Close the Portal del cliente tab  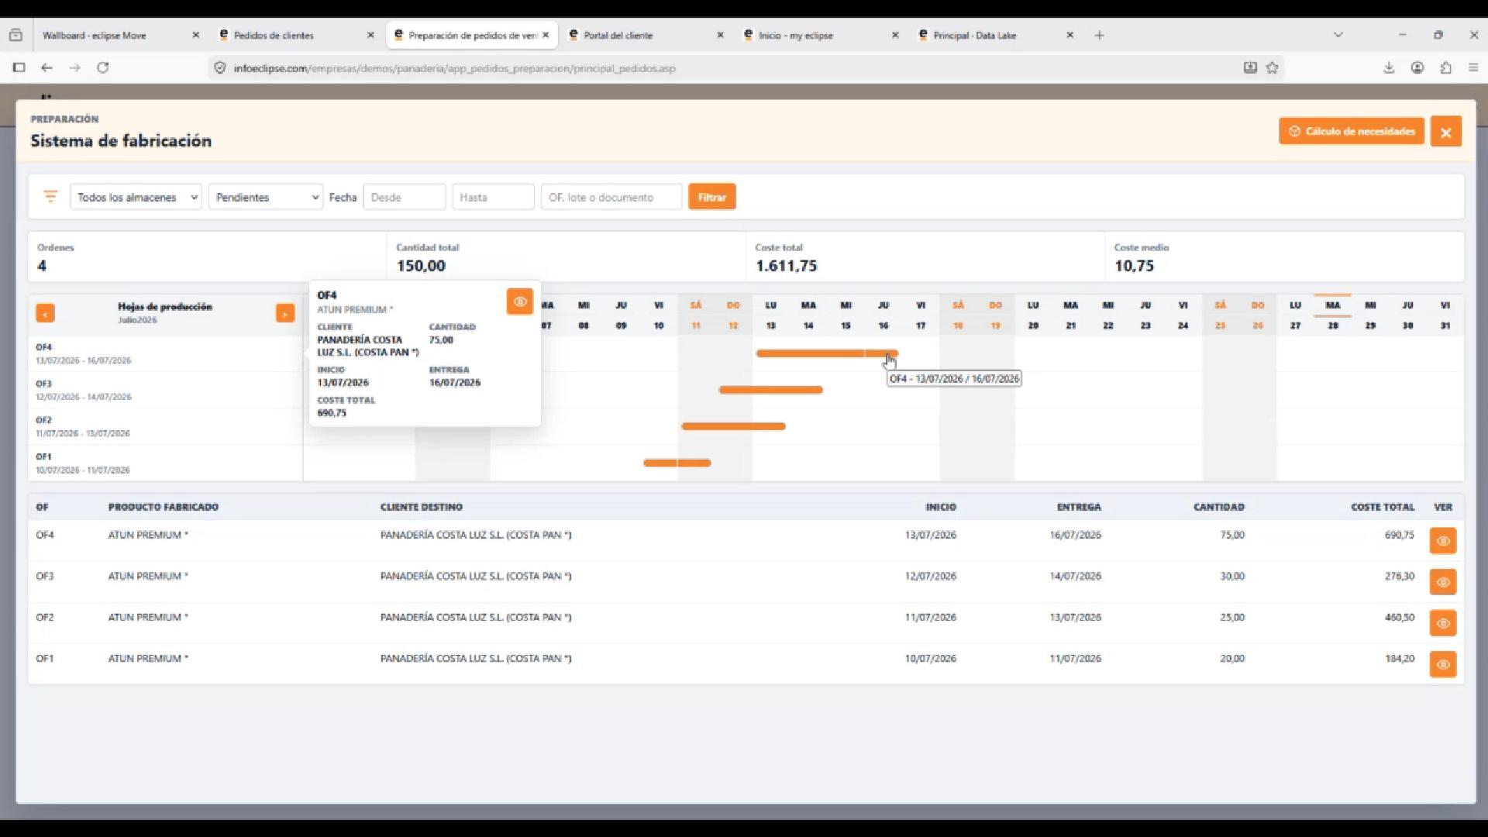[720, 36]
